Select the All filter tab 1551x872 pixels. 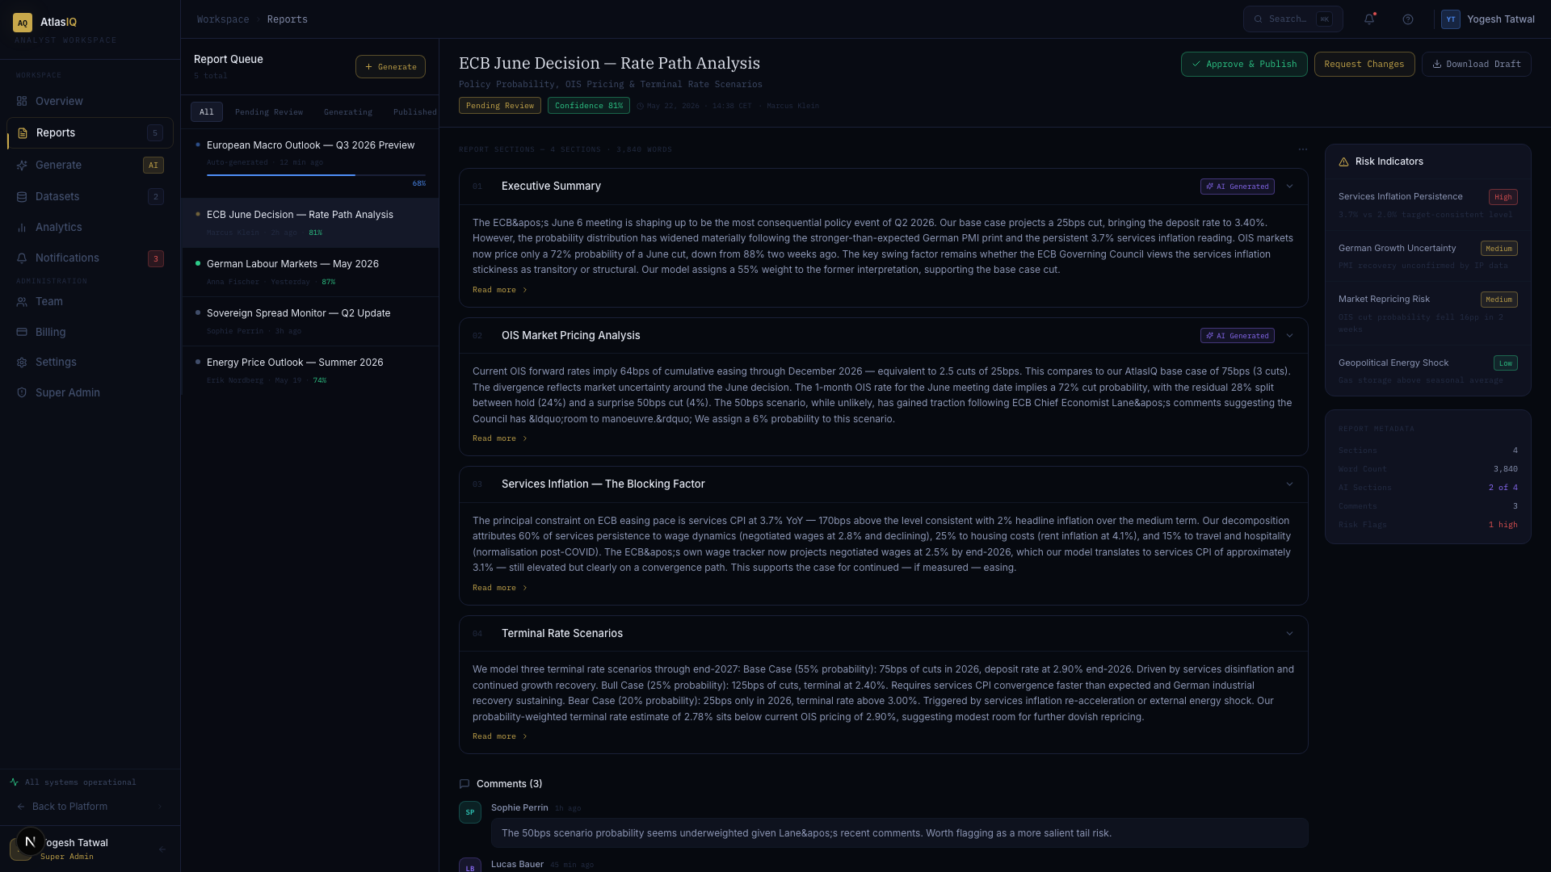[x=207, y=112]
